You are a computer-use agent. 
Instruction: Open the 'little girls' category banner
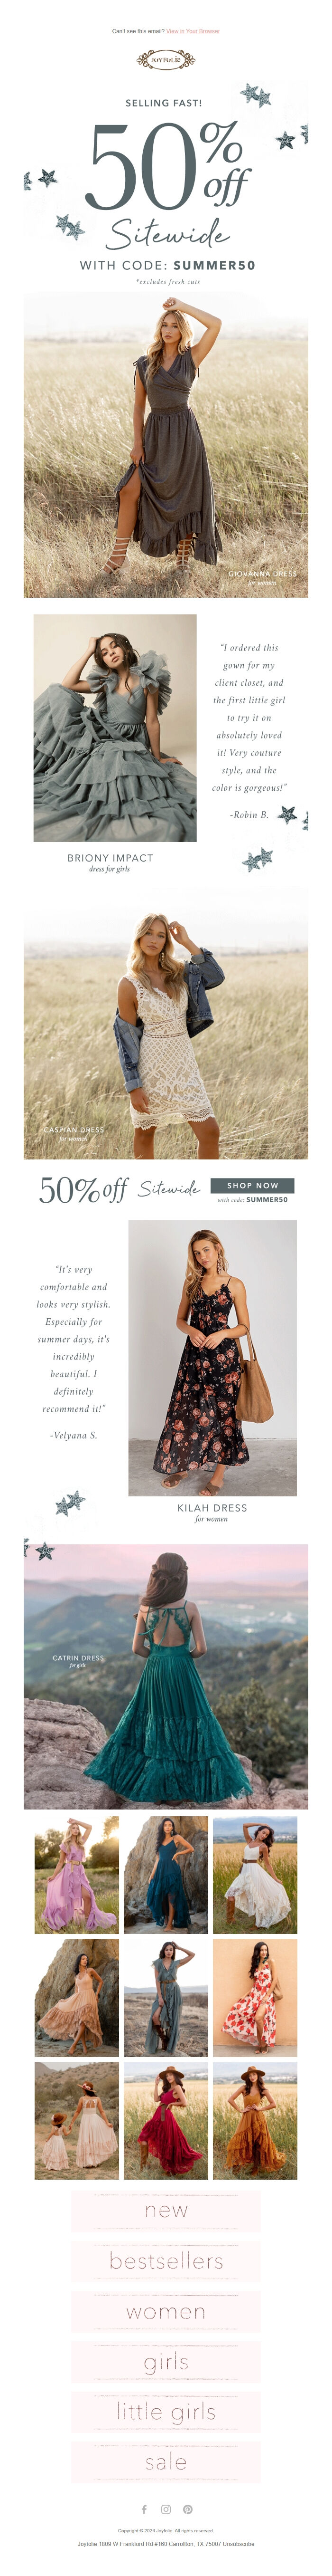point(166,2411)
